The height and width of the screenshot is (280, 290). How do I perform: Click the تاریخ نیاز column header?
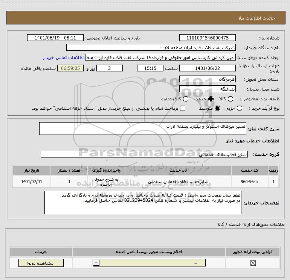pos(32,170)
